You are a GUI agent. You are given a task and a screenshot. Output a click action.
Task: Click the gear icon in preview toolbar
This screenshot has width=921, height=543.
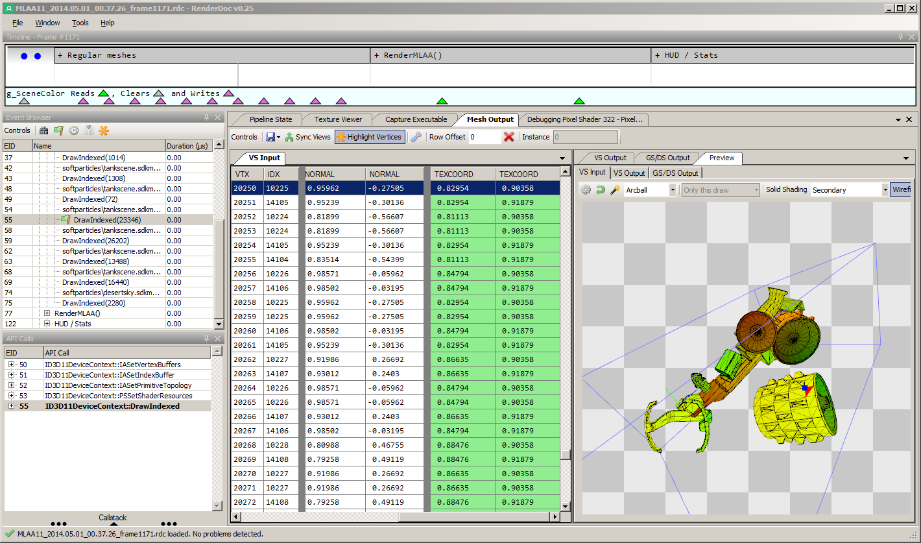586,189
